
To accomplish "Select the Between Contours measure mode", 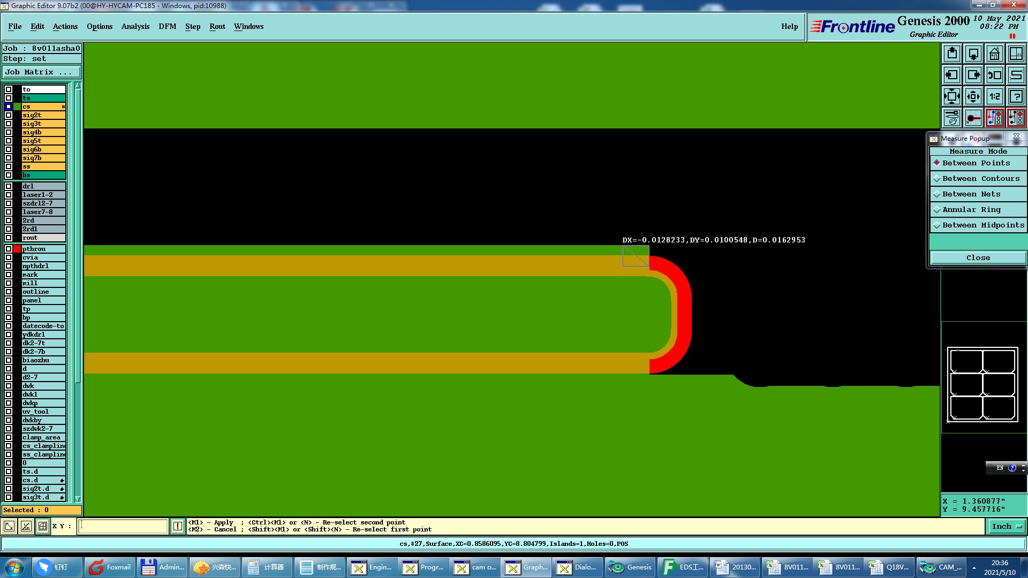I will click(x=980, y=179).
